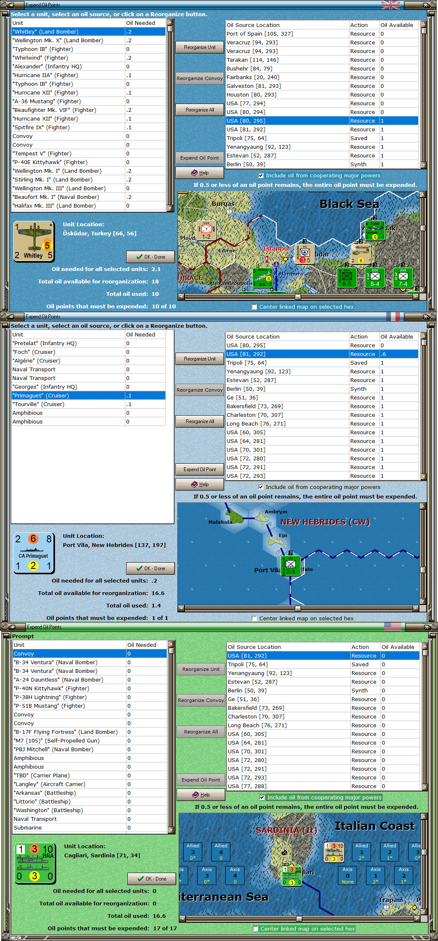Viewport: 438px width, 941px height.
Task: Move the Italian Coast map horizontal scrollbar thumb
Action: (299, 919)
